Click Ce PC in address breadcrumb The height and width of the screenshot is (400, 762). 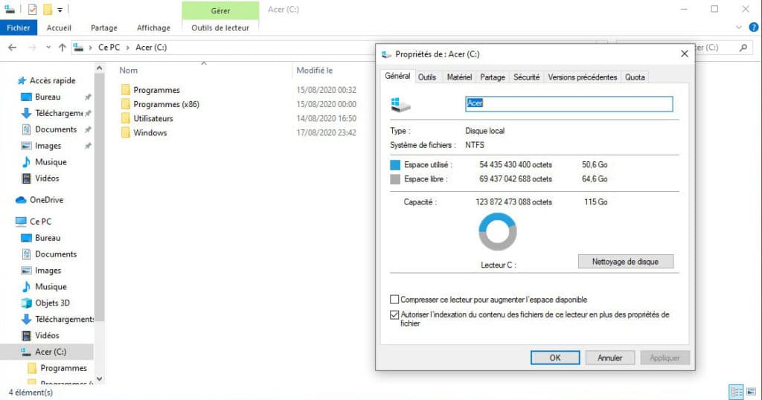coord(109,47)
